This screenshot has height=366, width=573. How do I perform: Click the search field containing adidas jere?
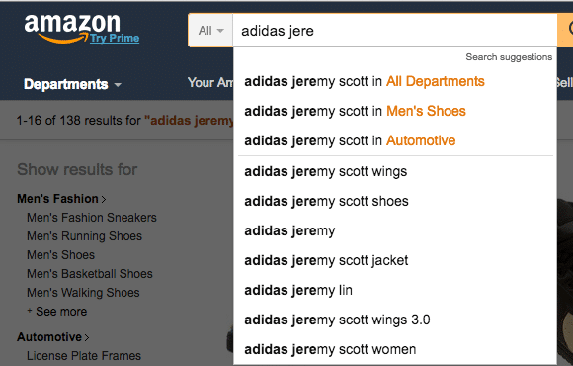(x=394, y=31)
